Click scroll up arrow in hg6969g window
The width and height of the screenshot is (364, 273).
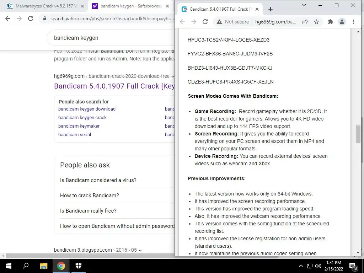(358, 32)
